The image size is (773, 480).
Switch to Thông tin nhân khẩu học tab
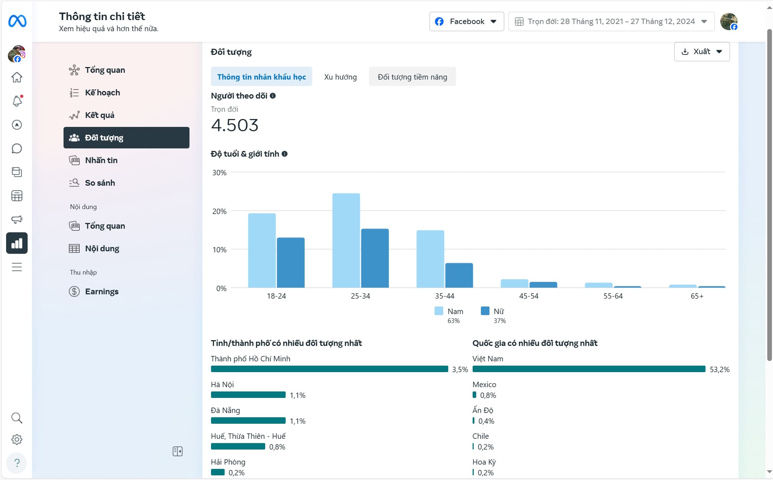click(261, 77)
